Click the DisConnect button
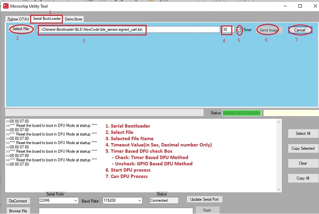The image size is (319, 214). click(18, 201)
